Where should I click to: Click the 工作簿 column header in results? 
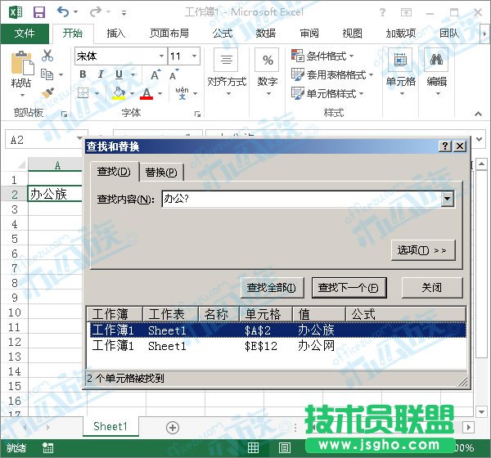click(115, 314)
